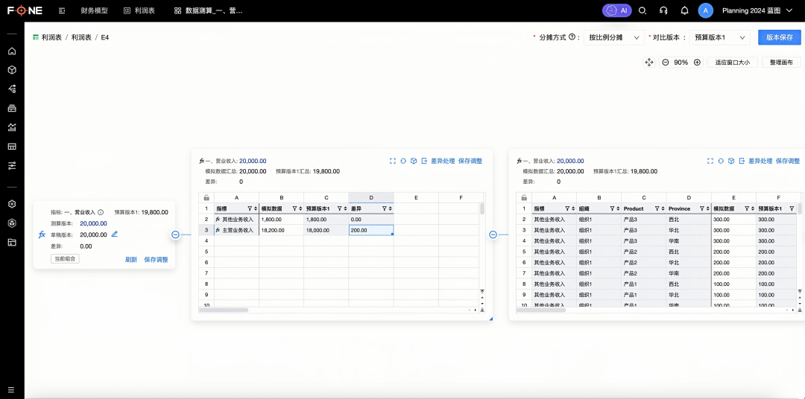Open the folder icon in sidebar
Viewport: 805px width, 399px height.
click(x=12, y=242)
